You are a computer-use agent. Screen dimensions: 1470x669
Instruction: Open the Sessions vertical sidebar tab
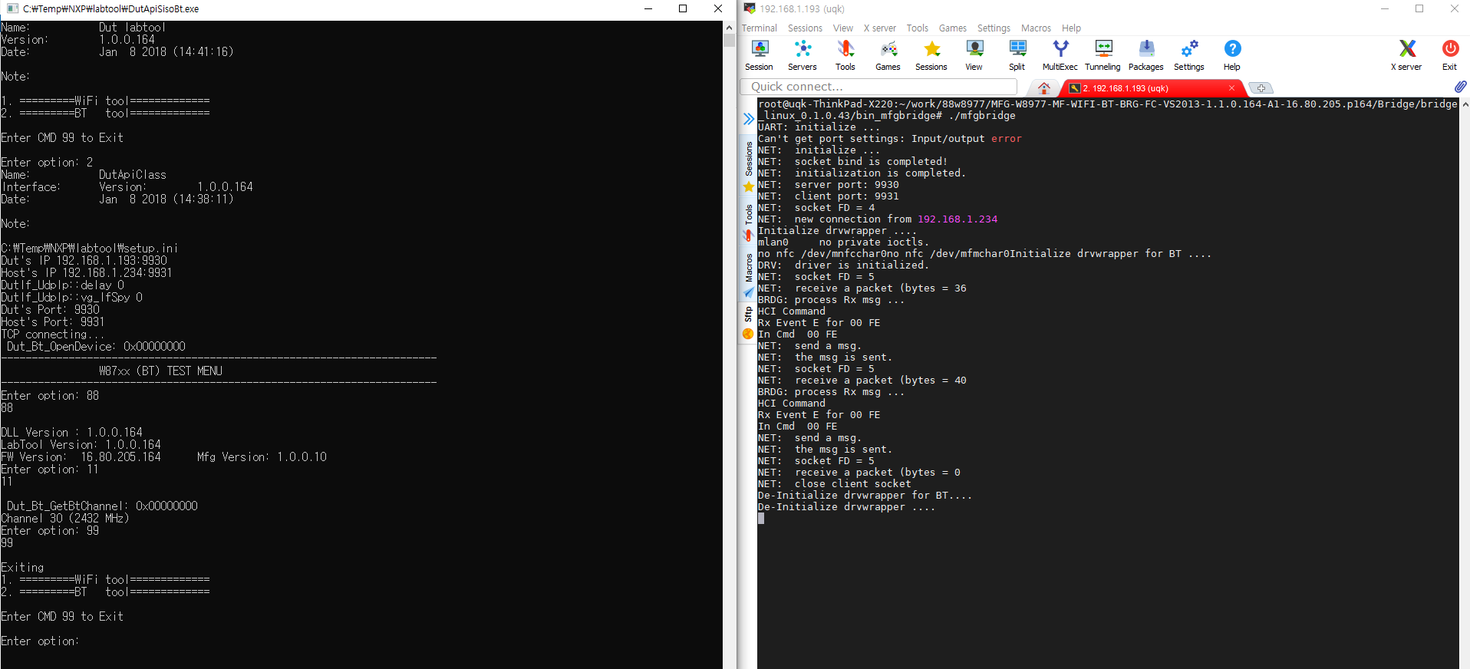[x=748, y=165]
